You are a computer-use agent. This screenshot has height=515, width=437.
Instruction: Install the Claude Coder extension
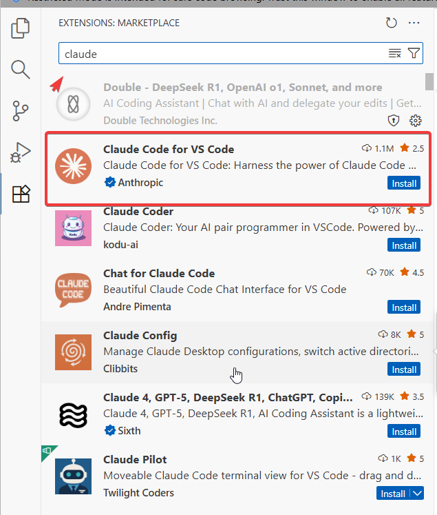[x=404, y=245]
